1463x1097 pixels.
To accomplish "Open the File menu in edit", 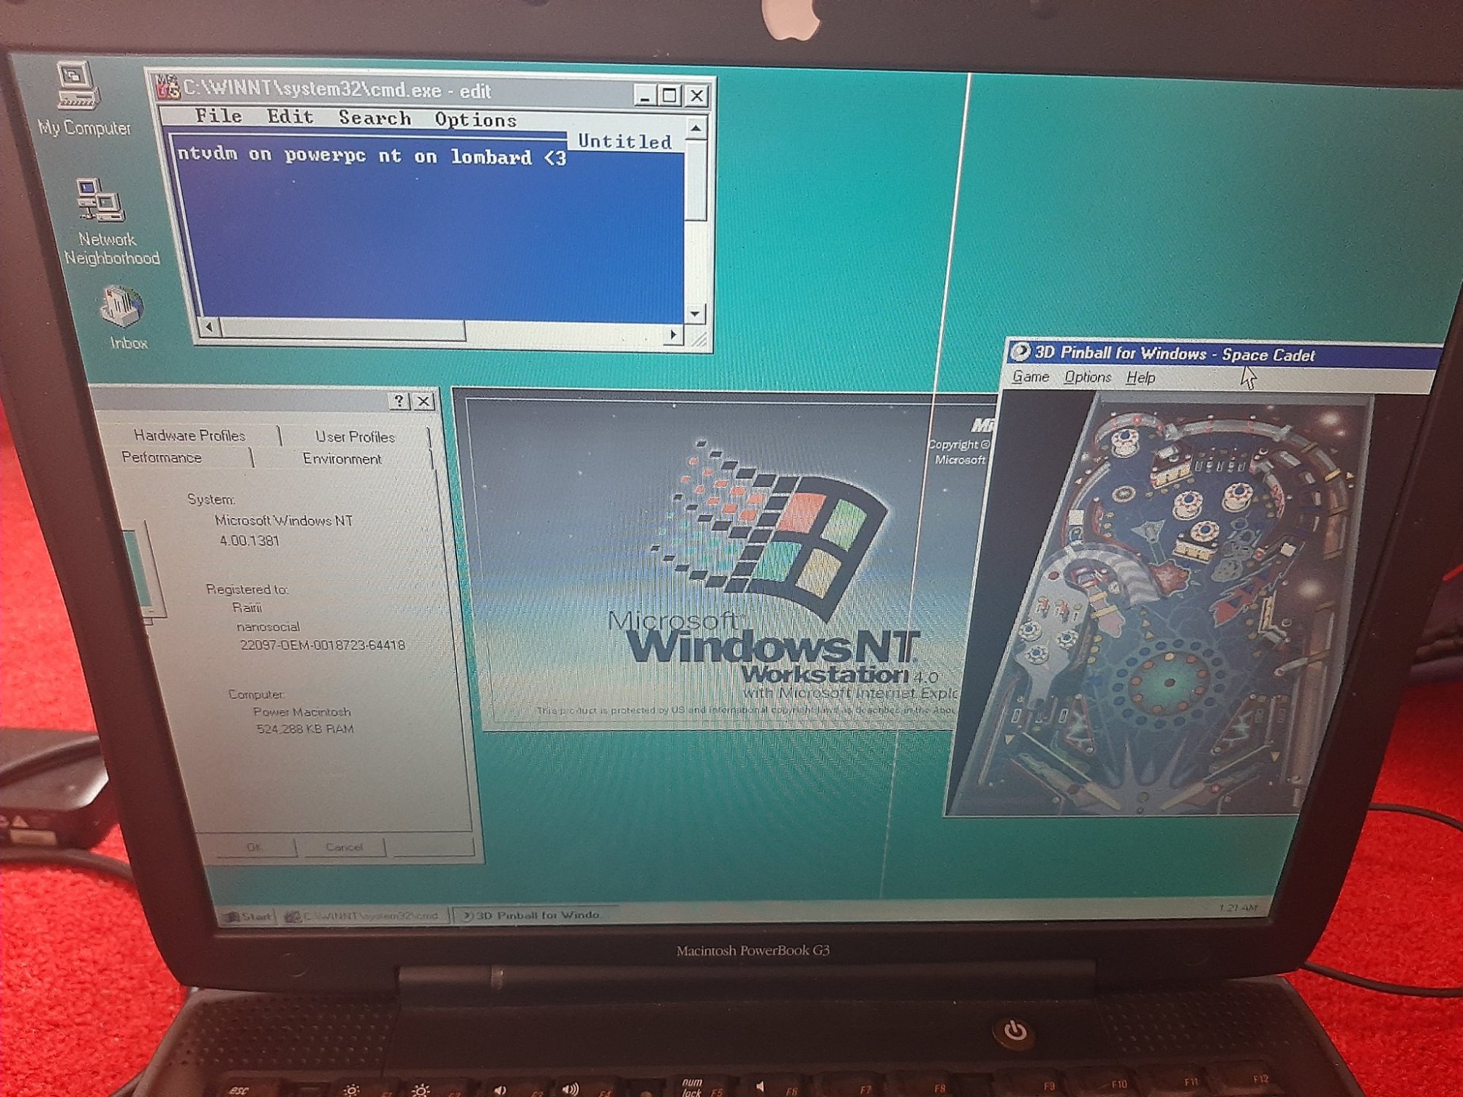I will point(218,116).
